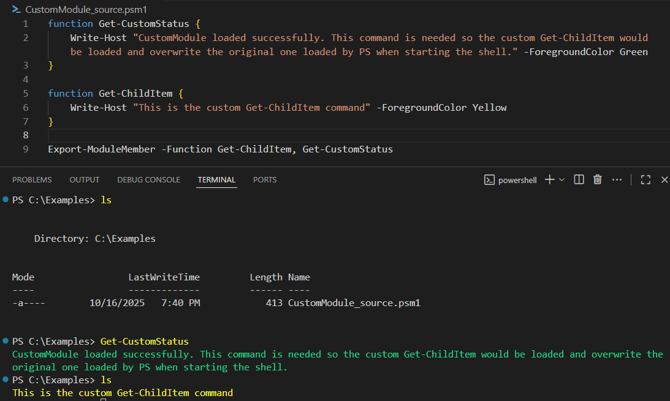This screenshot has width=670, height=401.
Task: Click the PowerShell shell icon beside 'powershell' label
Action: [489, 179]
